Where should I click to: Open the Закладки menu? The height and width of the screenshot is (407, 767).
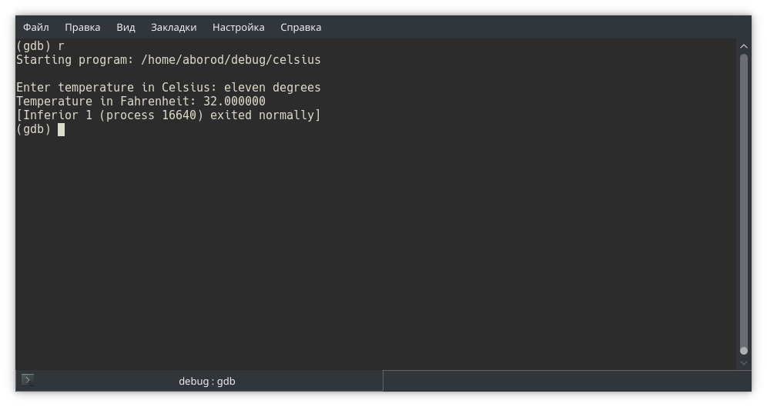[x=173, y=27]
